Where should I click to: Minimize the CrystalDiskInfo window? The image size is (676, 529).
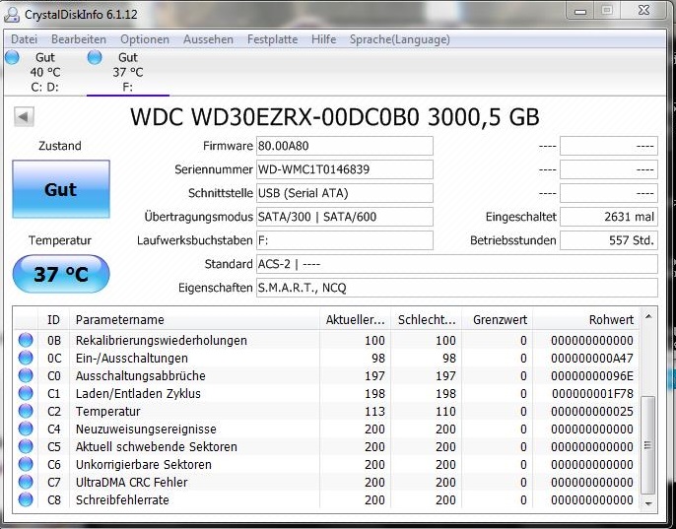point(580,12)
